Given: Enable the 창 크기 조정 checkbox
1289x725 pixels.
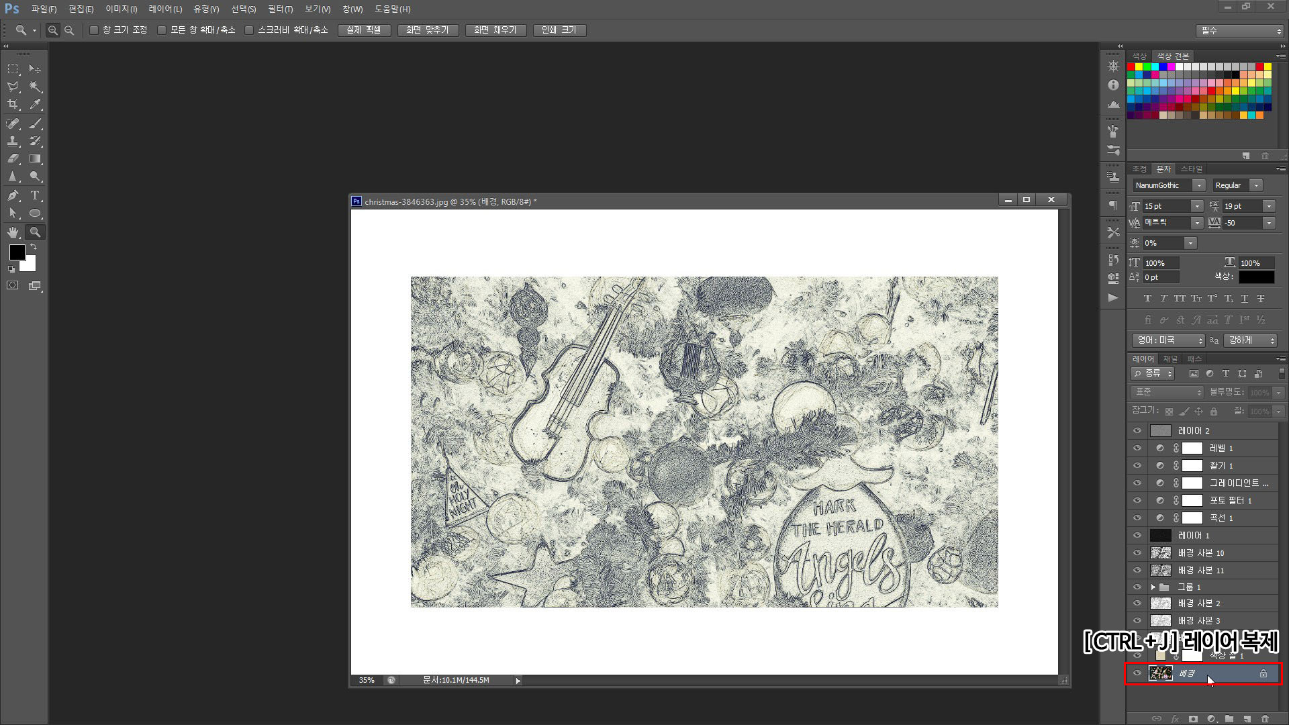Looking at the screenshot, I should 94,30.
